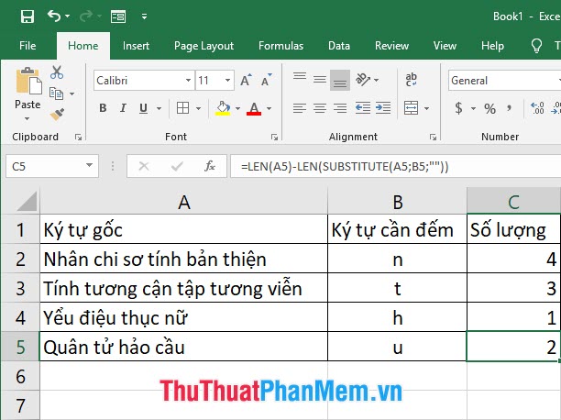Viewport: 561px width, 420px height.
Task: Click the Select All corner triangle
Action: tap(26, 202)
